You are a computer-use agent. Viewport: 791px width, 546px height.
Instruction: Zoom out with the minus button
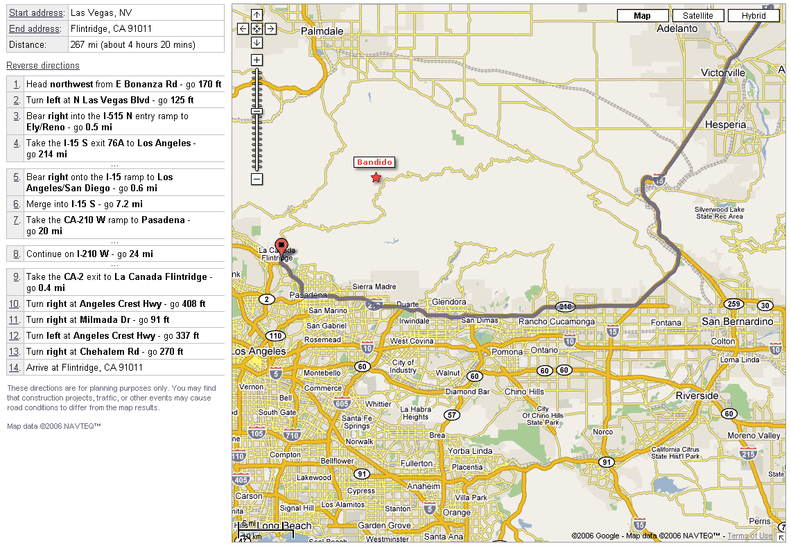257,179
